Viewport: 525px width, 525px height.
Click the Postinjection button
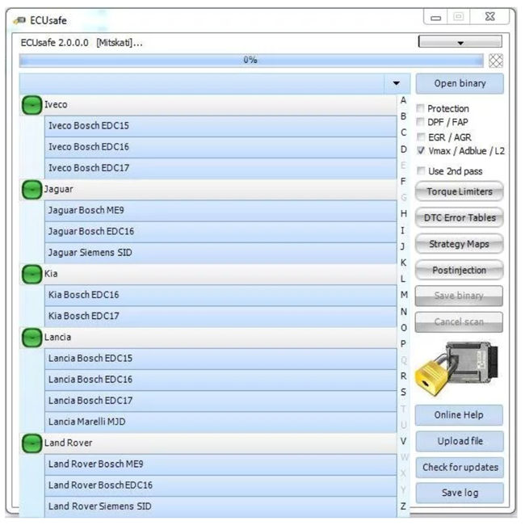(460, 270)
